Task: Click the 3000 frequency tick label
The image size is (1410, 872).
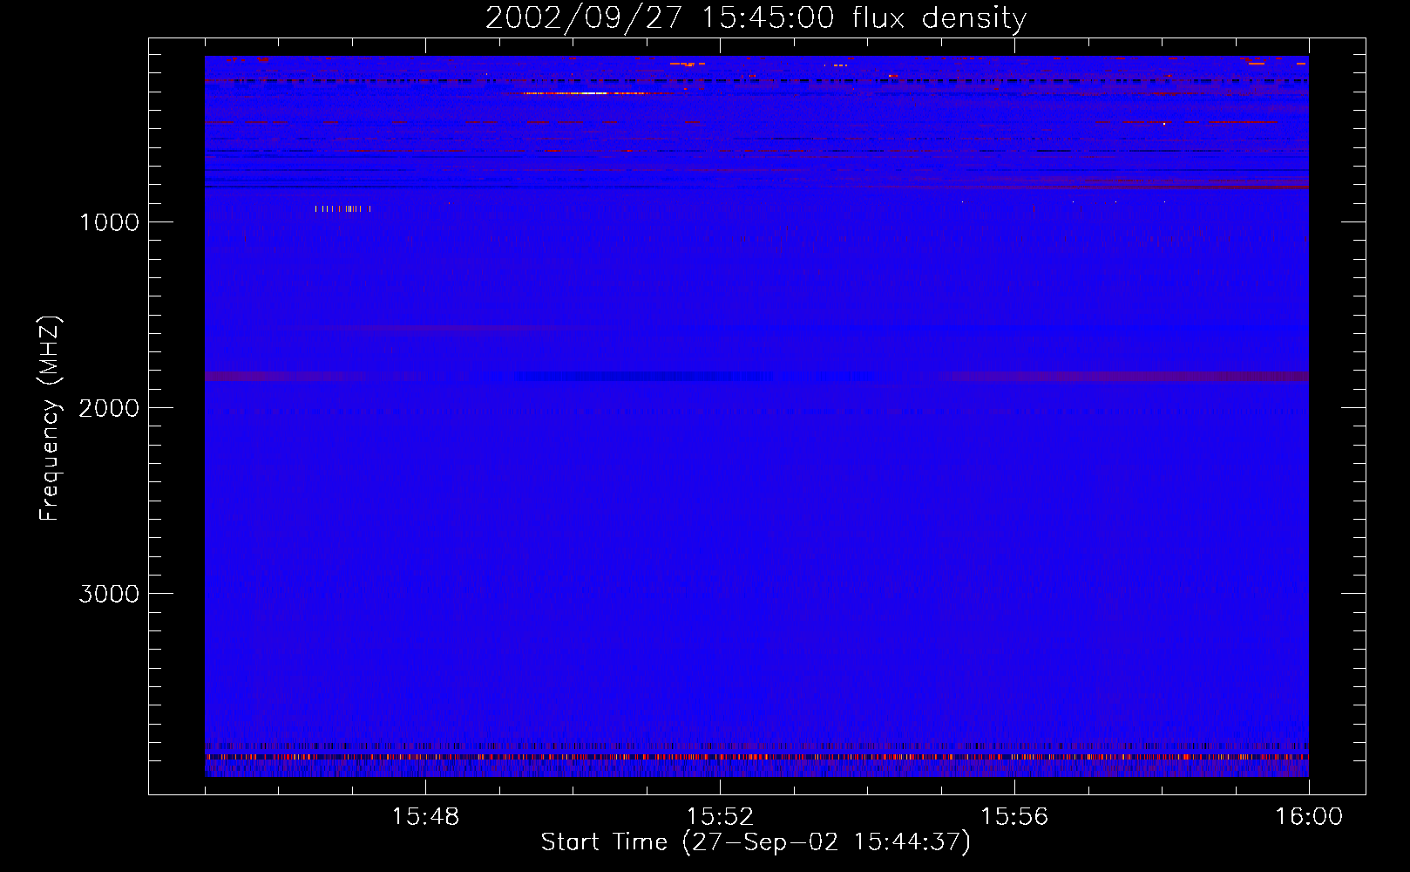Action: tap(109, 594)
